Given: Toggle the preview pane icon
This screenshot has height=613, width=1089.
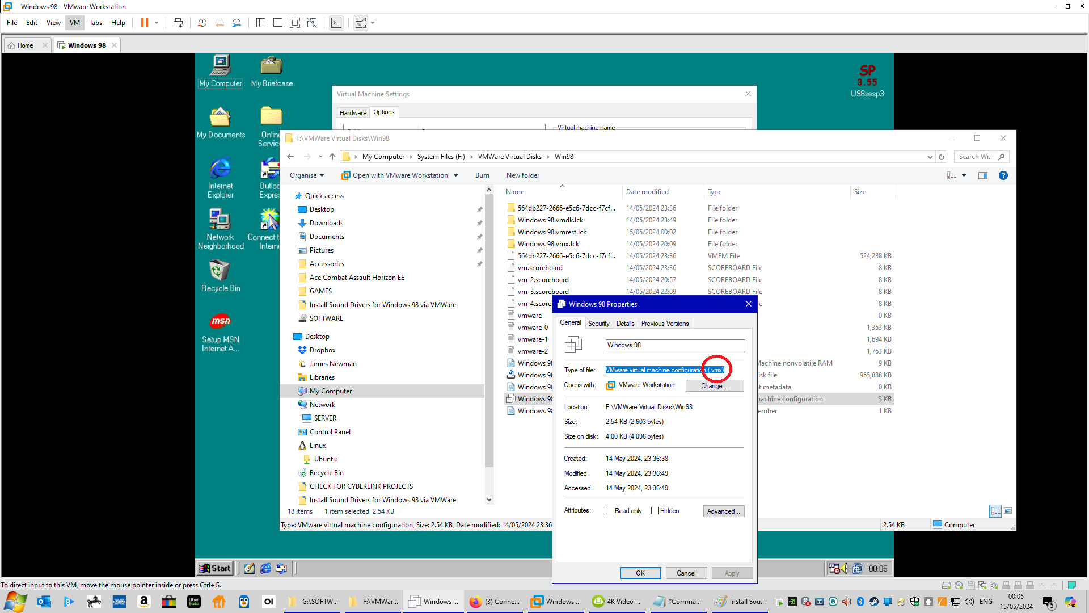Looking at the screenshot, I should (x=983, y=175).
